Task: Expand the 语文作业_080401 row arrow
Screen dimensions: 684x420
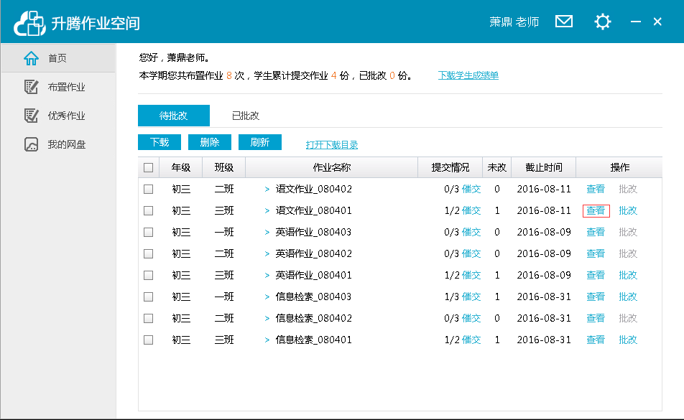Action: [x=267, y=211]
